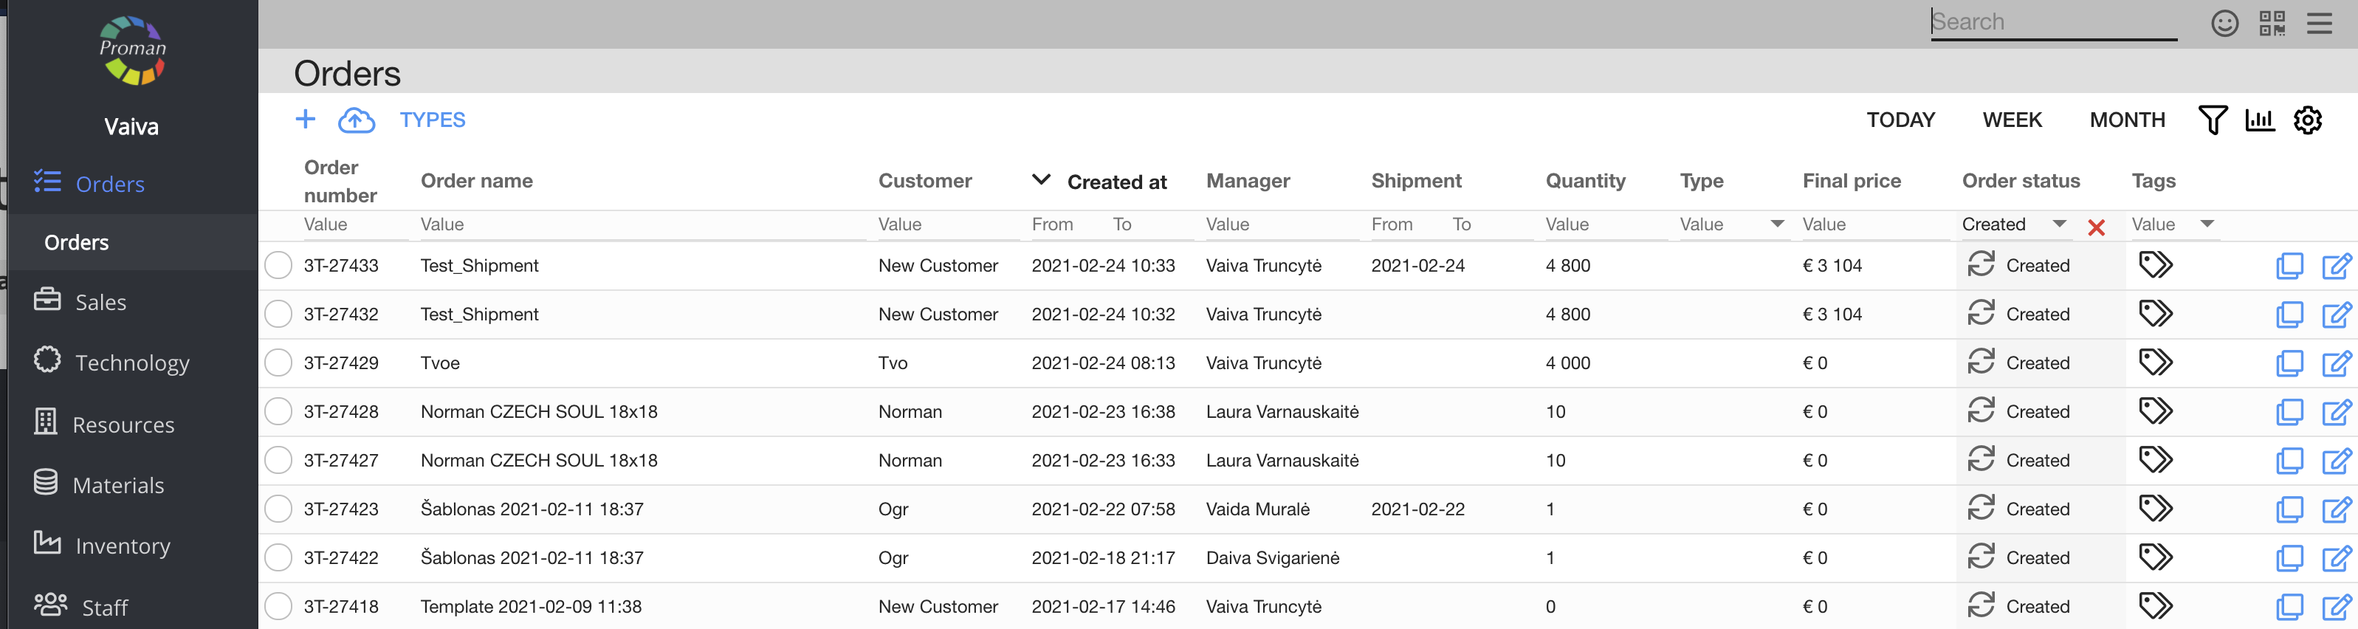Open tags icon for order 3T-27428
Viewport: 2358px width, 629px height.
(2155, 411)
